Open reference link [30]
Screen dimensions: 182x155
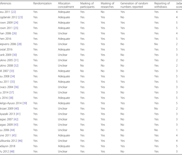pos(15,55)
